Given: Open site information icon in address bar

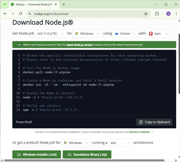Looking at the screenshot, I should [30, 14].
